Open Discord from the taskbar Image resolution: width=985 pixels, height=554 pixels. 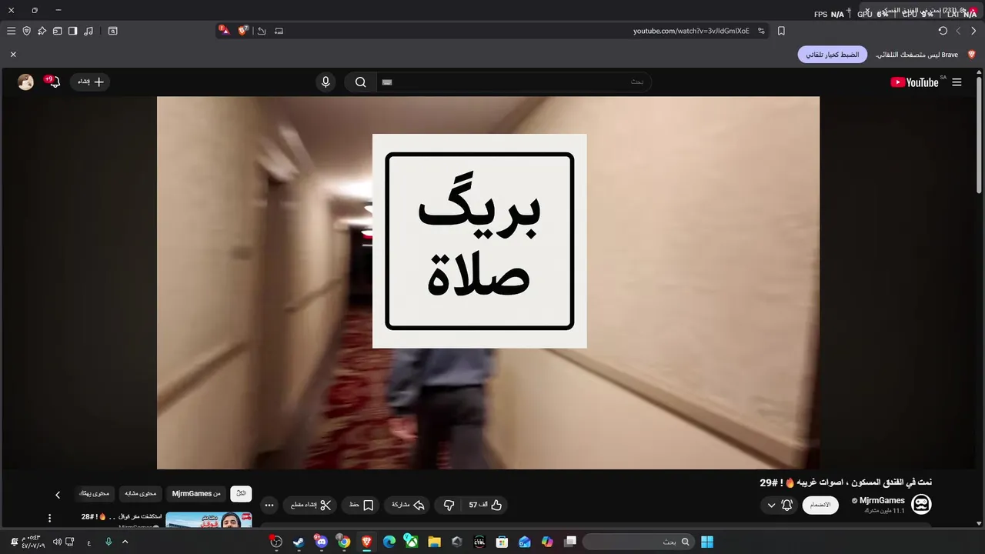pyautogui.click(x=321, y=542)
